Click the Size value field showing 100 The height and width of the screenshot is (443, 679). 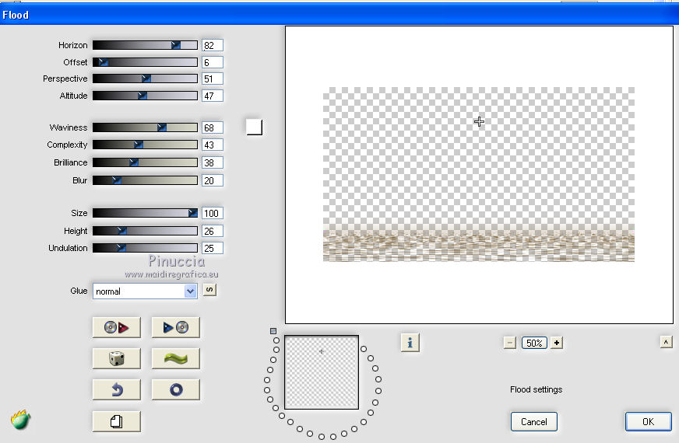212,213
